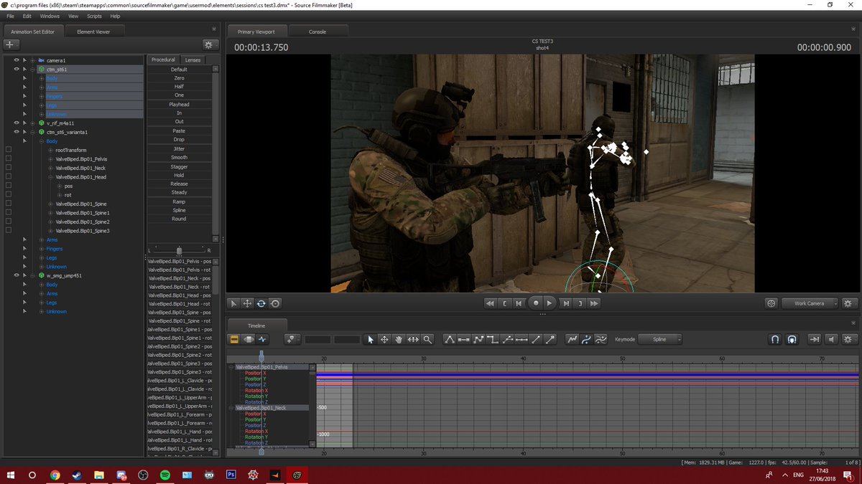Open the Spotify icon in the taskbar

tap(164, 475)
